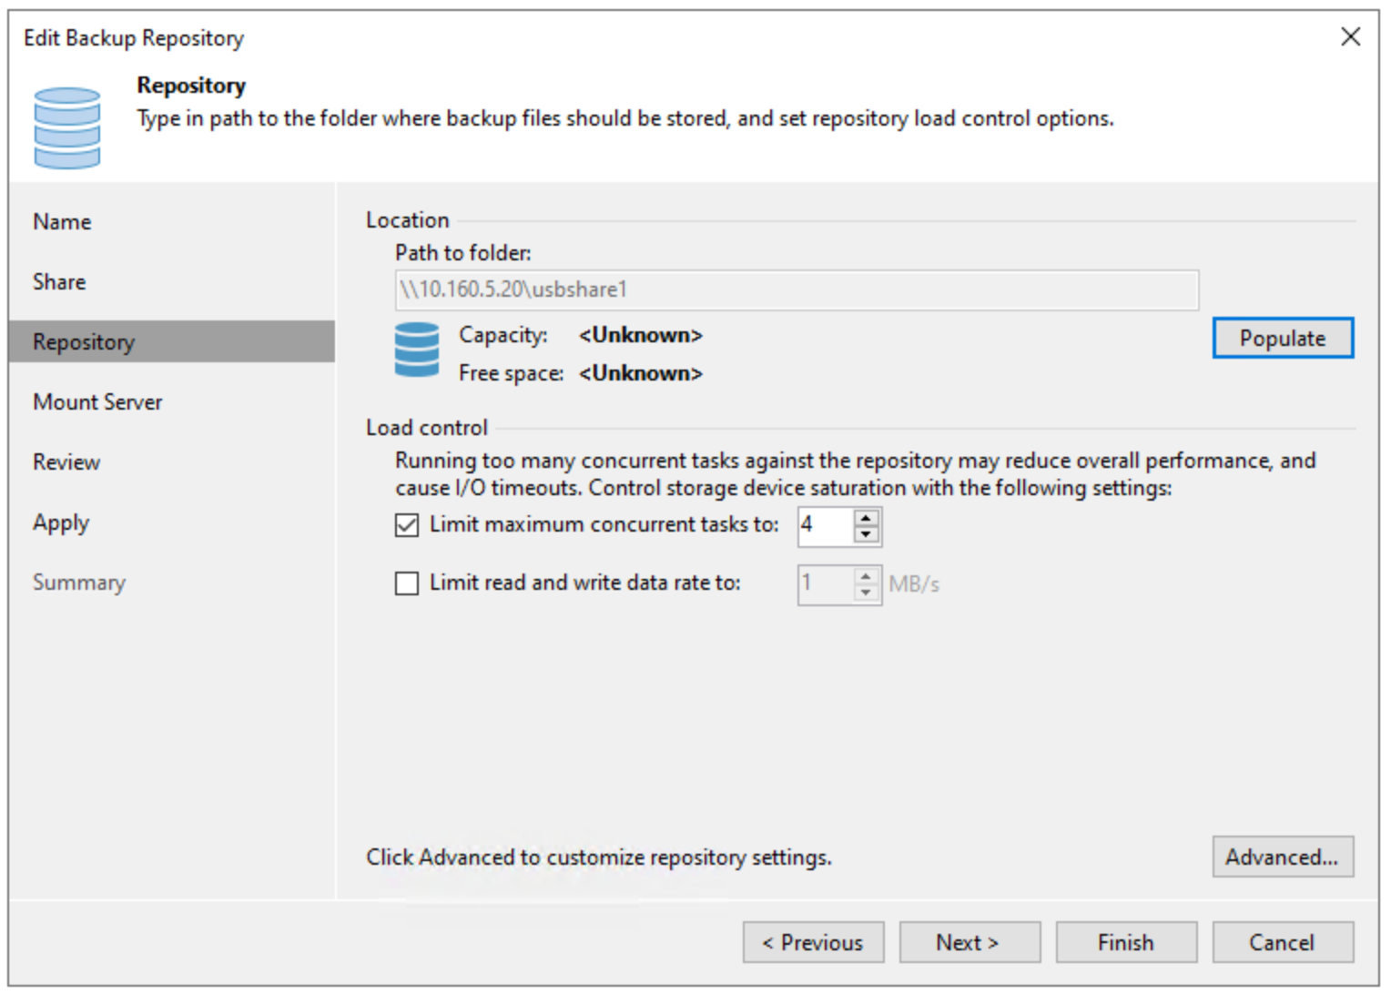Open the Share step

[58, 281]
